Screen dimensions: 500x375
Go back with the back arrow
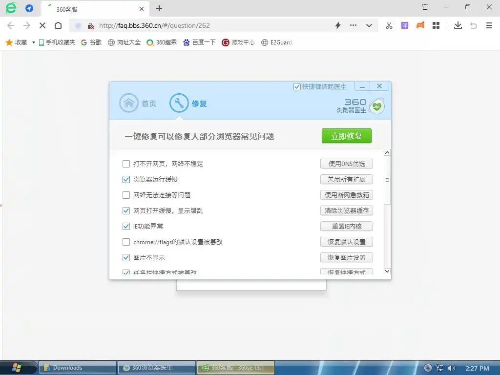pyautogui.click(x=11, y=25)
